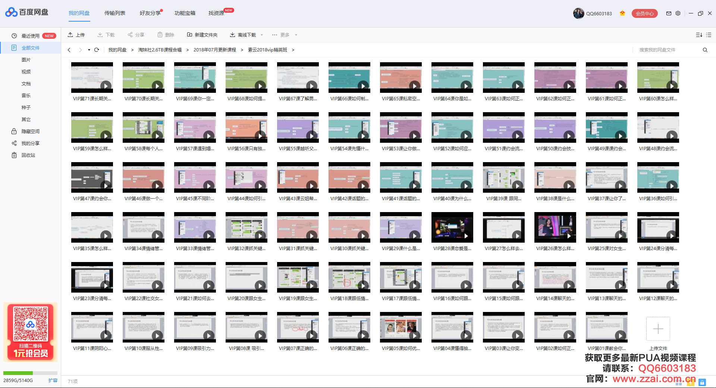
Task: Switch to list view icon
Action: pyautogui.click(x=709, y=35)
